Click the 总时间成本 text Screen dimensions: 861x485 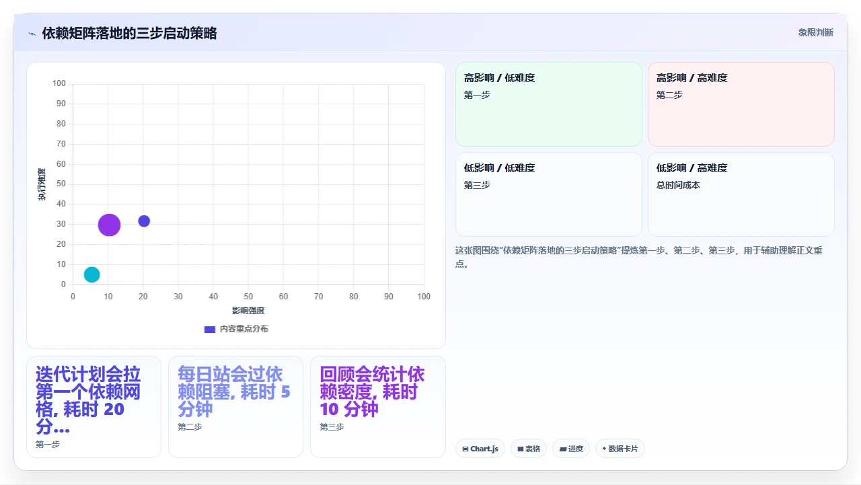[x=678, y=185]
